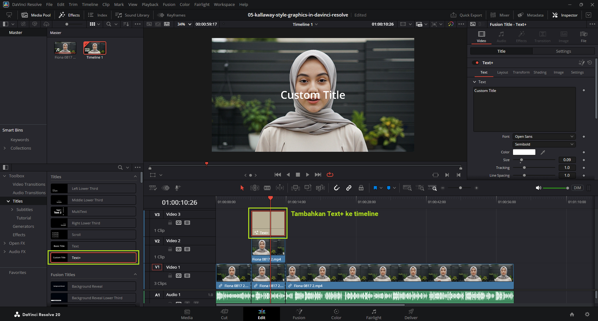Viewport: 598px width, 321px height.
Task: Switch to the Shading tab in Inspector
Action: pyautogui.click(x=540, y=72)
